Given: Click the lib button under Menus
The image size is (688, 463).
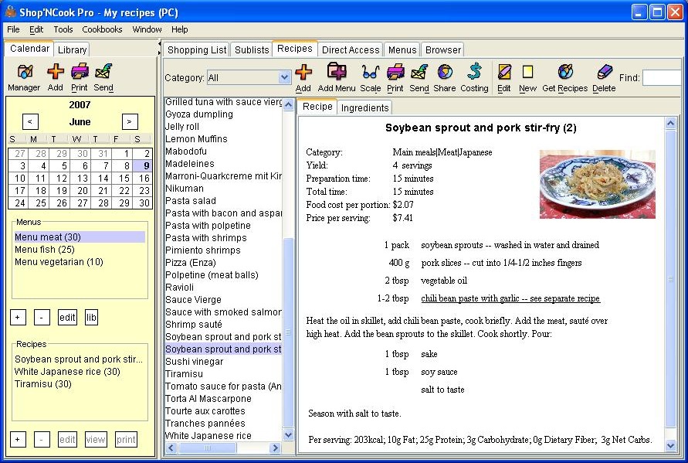Looking at the screenshot, I should 91,317.
